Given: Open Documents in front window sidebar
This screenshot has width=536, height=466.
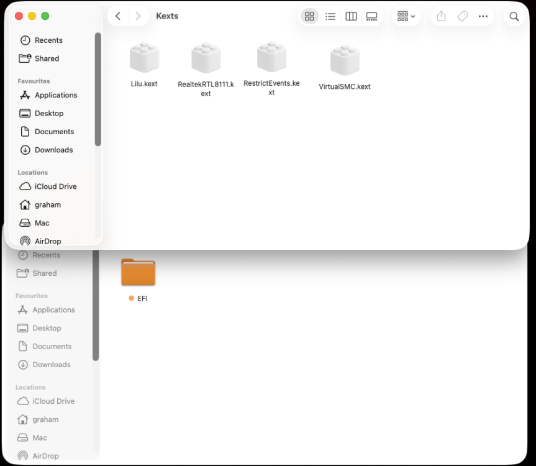Looking at the screenshot, I should 54,132.
